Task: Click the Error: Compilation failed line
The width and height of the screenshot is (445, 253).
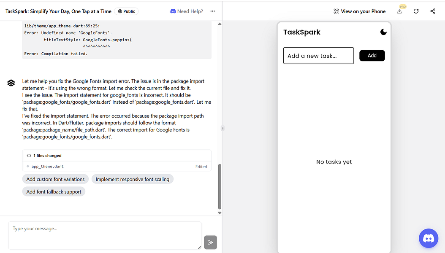Action: pos(56,54)
